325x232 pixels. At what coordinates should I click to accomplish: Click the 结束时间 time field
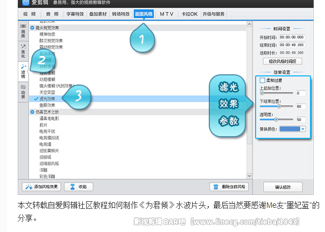pyautogui.click(x=292, y=45)
